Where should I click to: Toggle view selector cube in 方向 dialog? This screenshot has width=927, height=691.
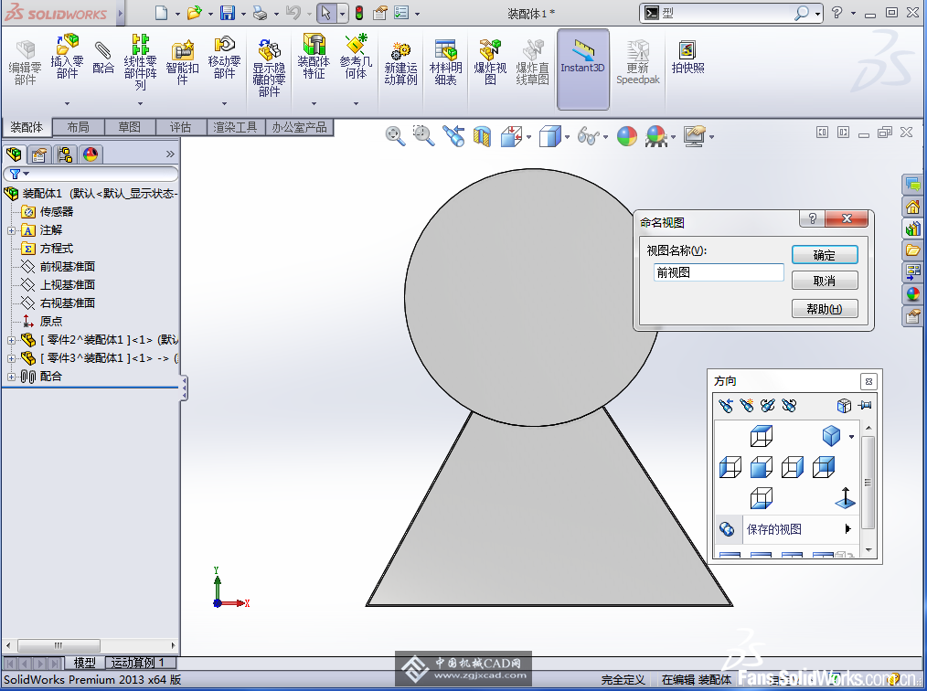pyautogui.click(x=844, y=406)
